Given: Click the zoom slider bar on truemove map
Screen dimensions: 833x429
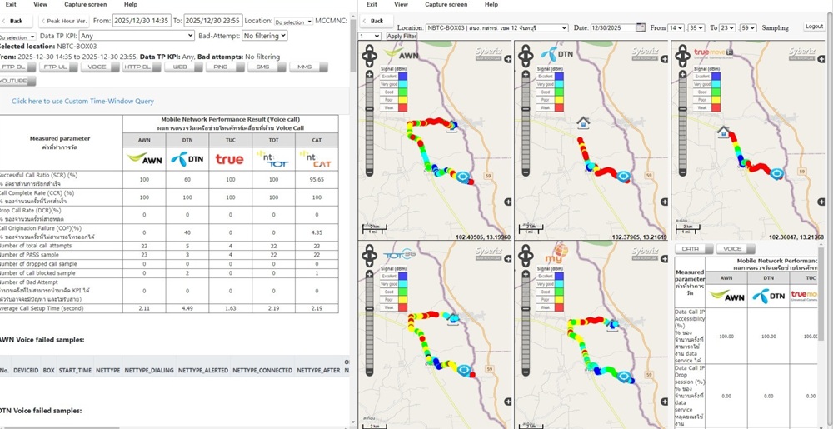Looking at the screenshot, I should coord(682,126).
